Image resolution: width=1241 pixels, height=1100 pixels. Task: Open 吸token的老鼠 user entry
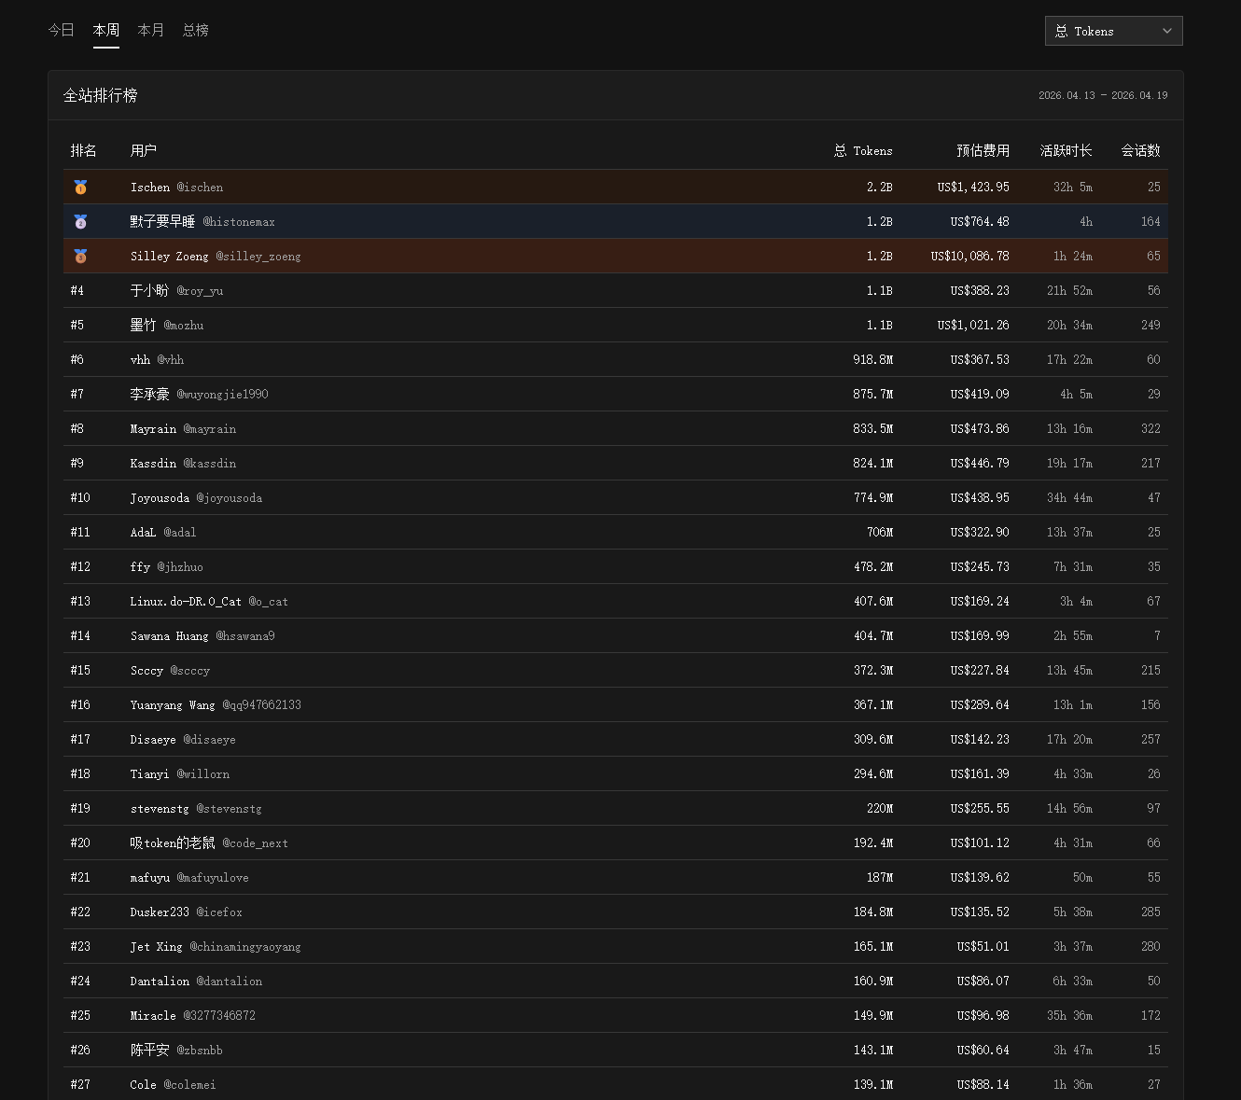pos(209,843)
